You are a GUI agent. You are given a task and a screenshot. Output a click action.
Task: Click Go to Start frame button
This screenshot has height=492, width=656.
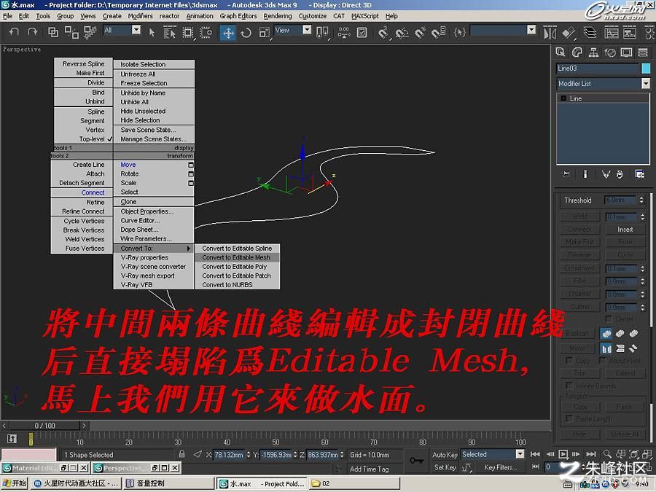click(x=536, y=454)
